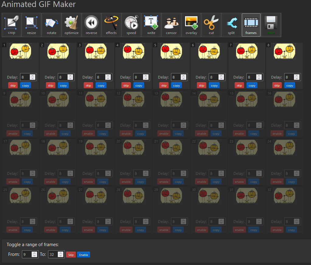Click Enable button for frame range

click(83, 255)
